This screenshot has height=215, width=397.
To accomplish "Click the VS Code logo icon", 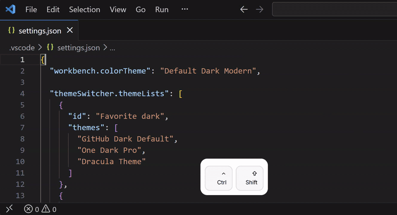I will [x=10, y=10].
